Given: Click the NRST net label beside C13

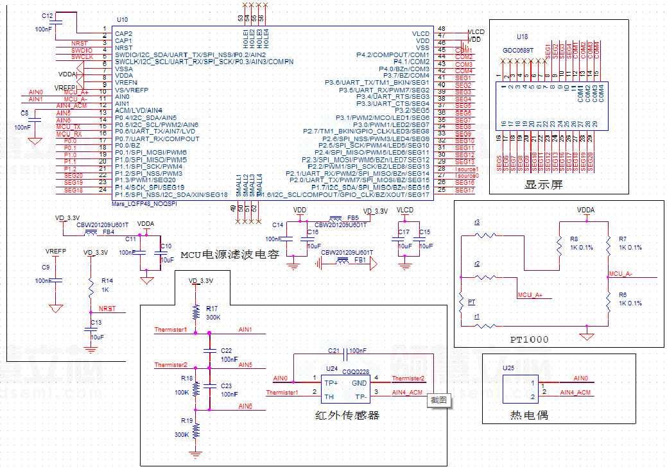Looking at the screenshot, I should (107, 309).
